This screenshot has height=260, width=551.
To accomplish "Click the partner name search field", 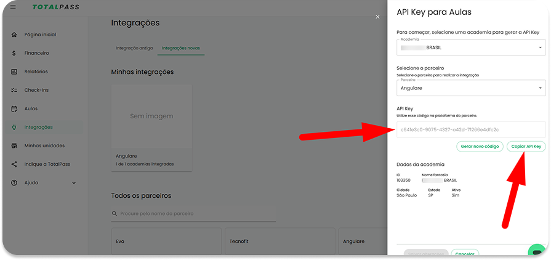I will coord(193,214).
